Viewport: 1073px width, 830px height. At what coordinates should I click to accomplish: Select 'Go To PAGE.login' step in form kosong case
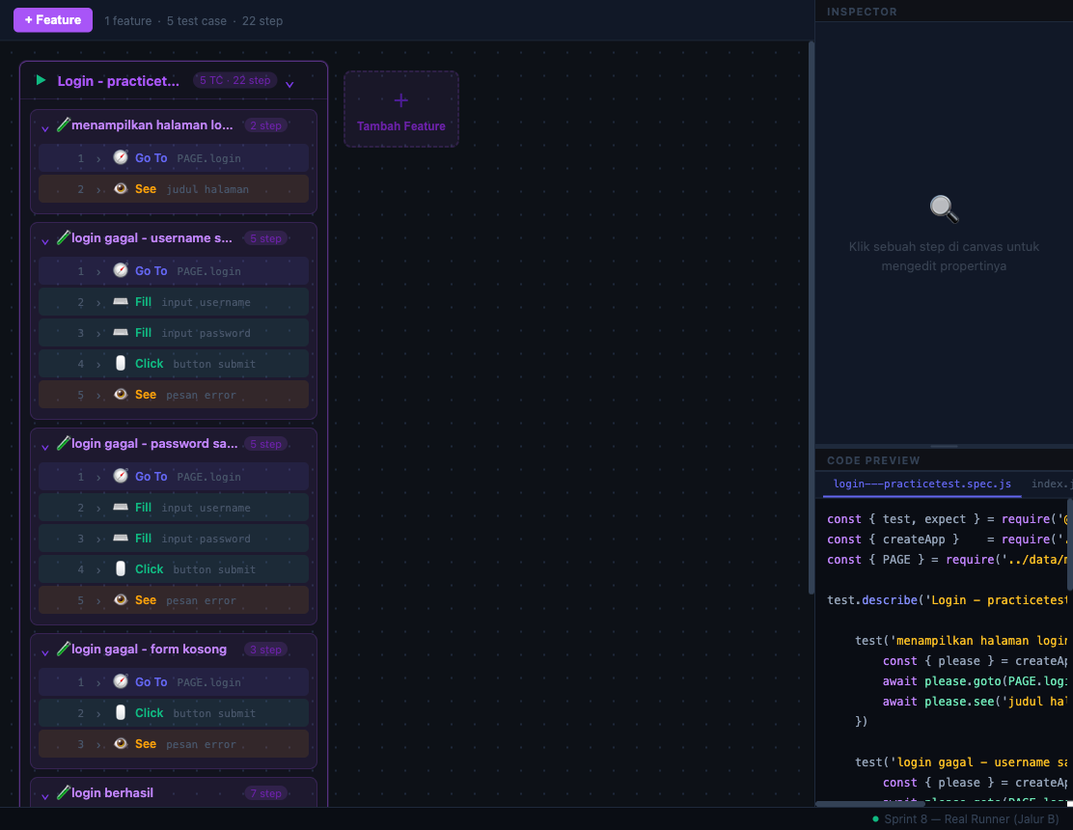[x=174, y=682]
